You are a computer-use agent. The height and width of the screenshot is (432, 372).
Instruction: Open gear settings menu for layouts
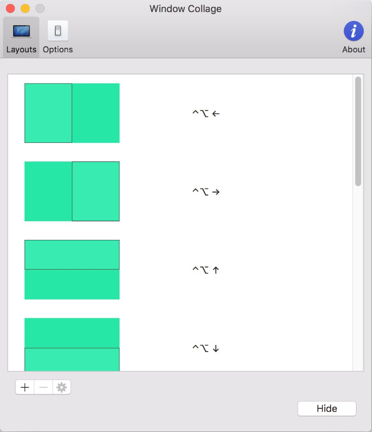click(62, 387)
